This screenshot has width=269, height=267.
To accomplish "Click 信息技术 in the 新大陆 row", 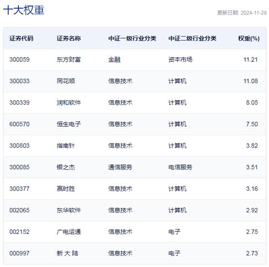I will 120,253.
